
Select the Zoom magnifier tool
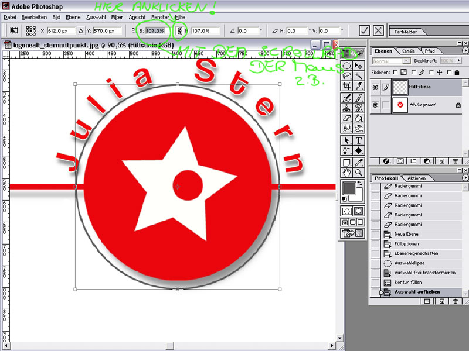point(359,173)
